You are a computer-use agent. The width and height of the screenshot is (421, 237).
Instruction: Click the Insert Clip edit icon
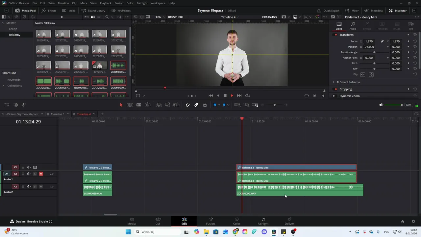(x=159, y=105)
